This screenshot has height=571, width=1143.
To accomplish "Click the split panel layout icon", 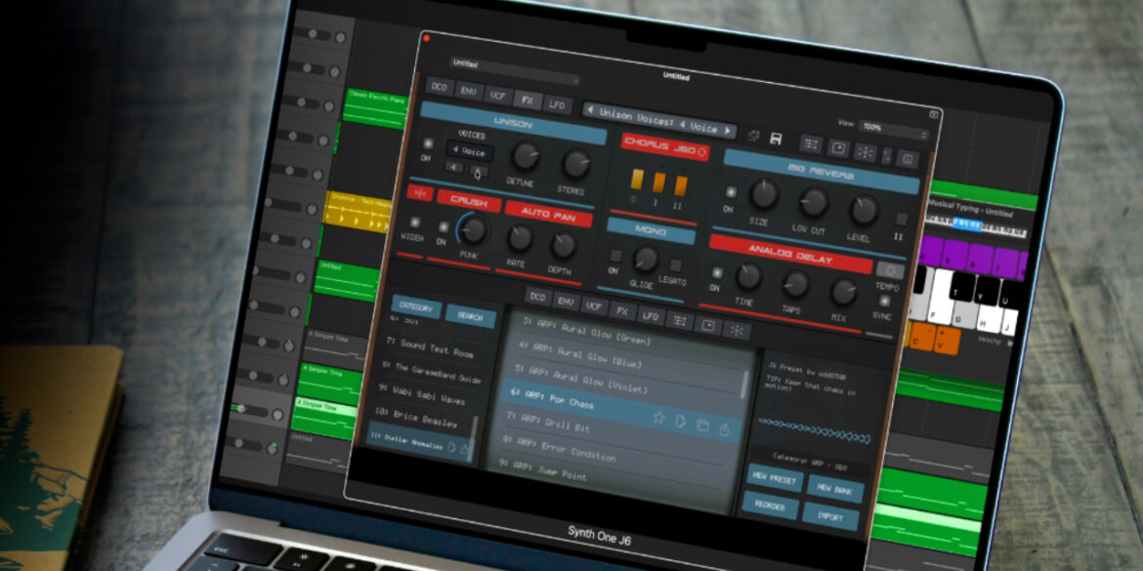I will click(x=907, y=158).
